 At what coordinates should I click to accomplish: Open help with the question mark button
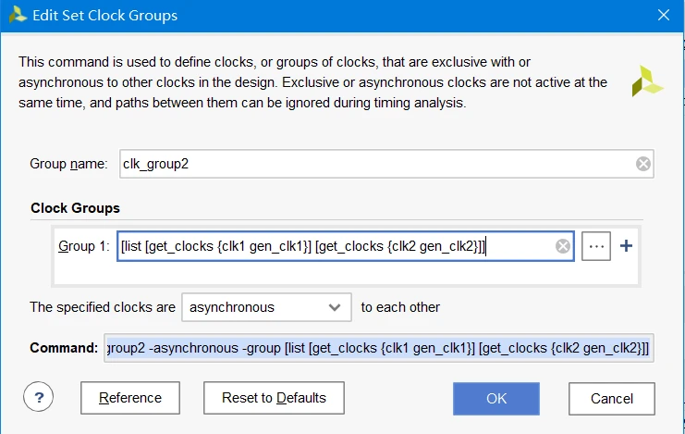tap(38, 398)
